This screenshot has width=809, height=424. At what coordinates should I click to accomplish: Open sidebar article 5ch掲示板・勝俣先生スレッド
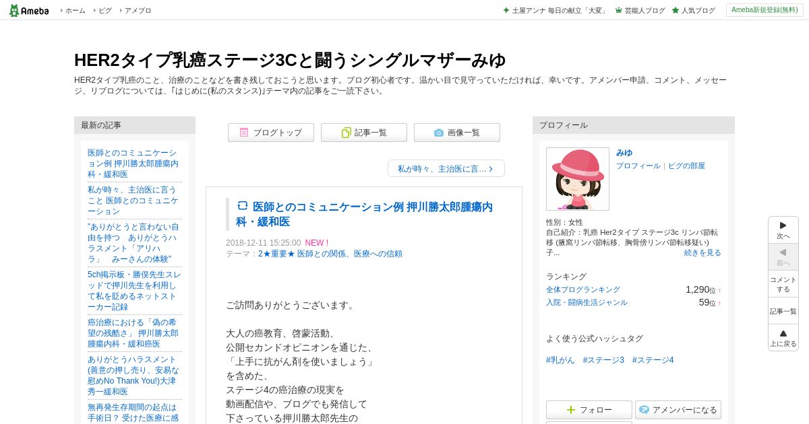coord(133,291)
